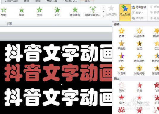Viewport: 159px width, 114px height.
Task: Select the bottom white 抖音文字动画 text line
Action: (58, 97)
